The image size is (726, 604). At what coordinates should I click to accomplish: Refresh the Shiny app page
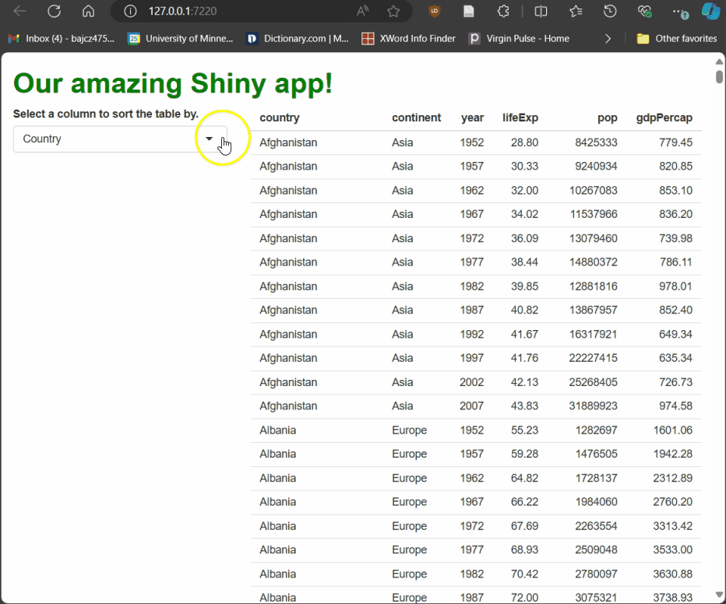point(53,12)
